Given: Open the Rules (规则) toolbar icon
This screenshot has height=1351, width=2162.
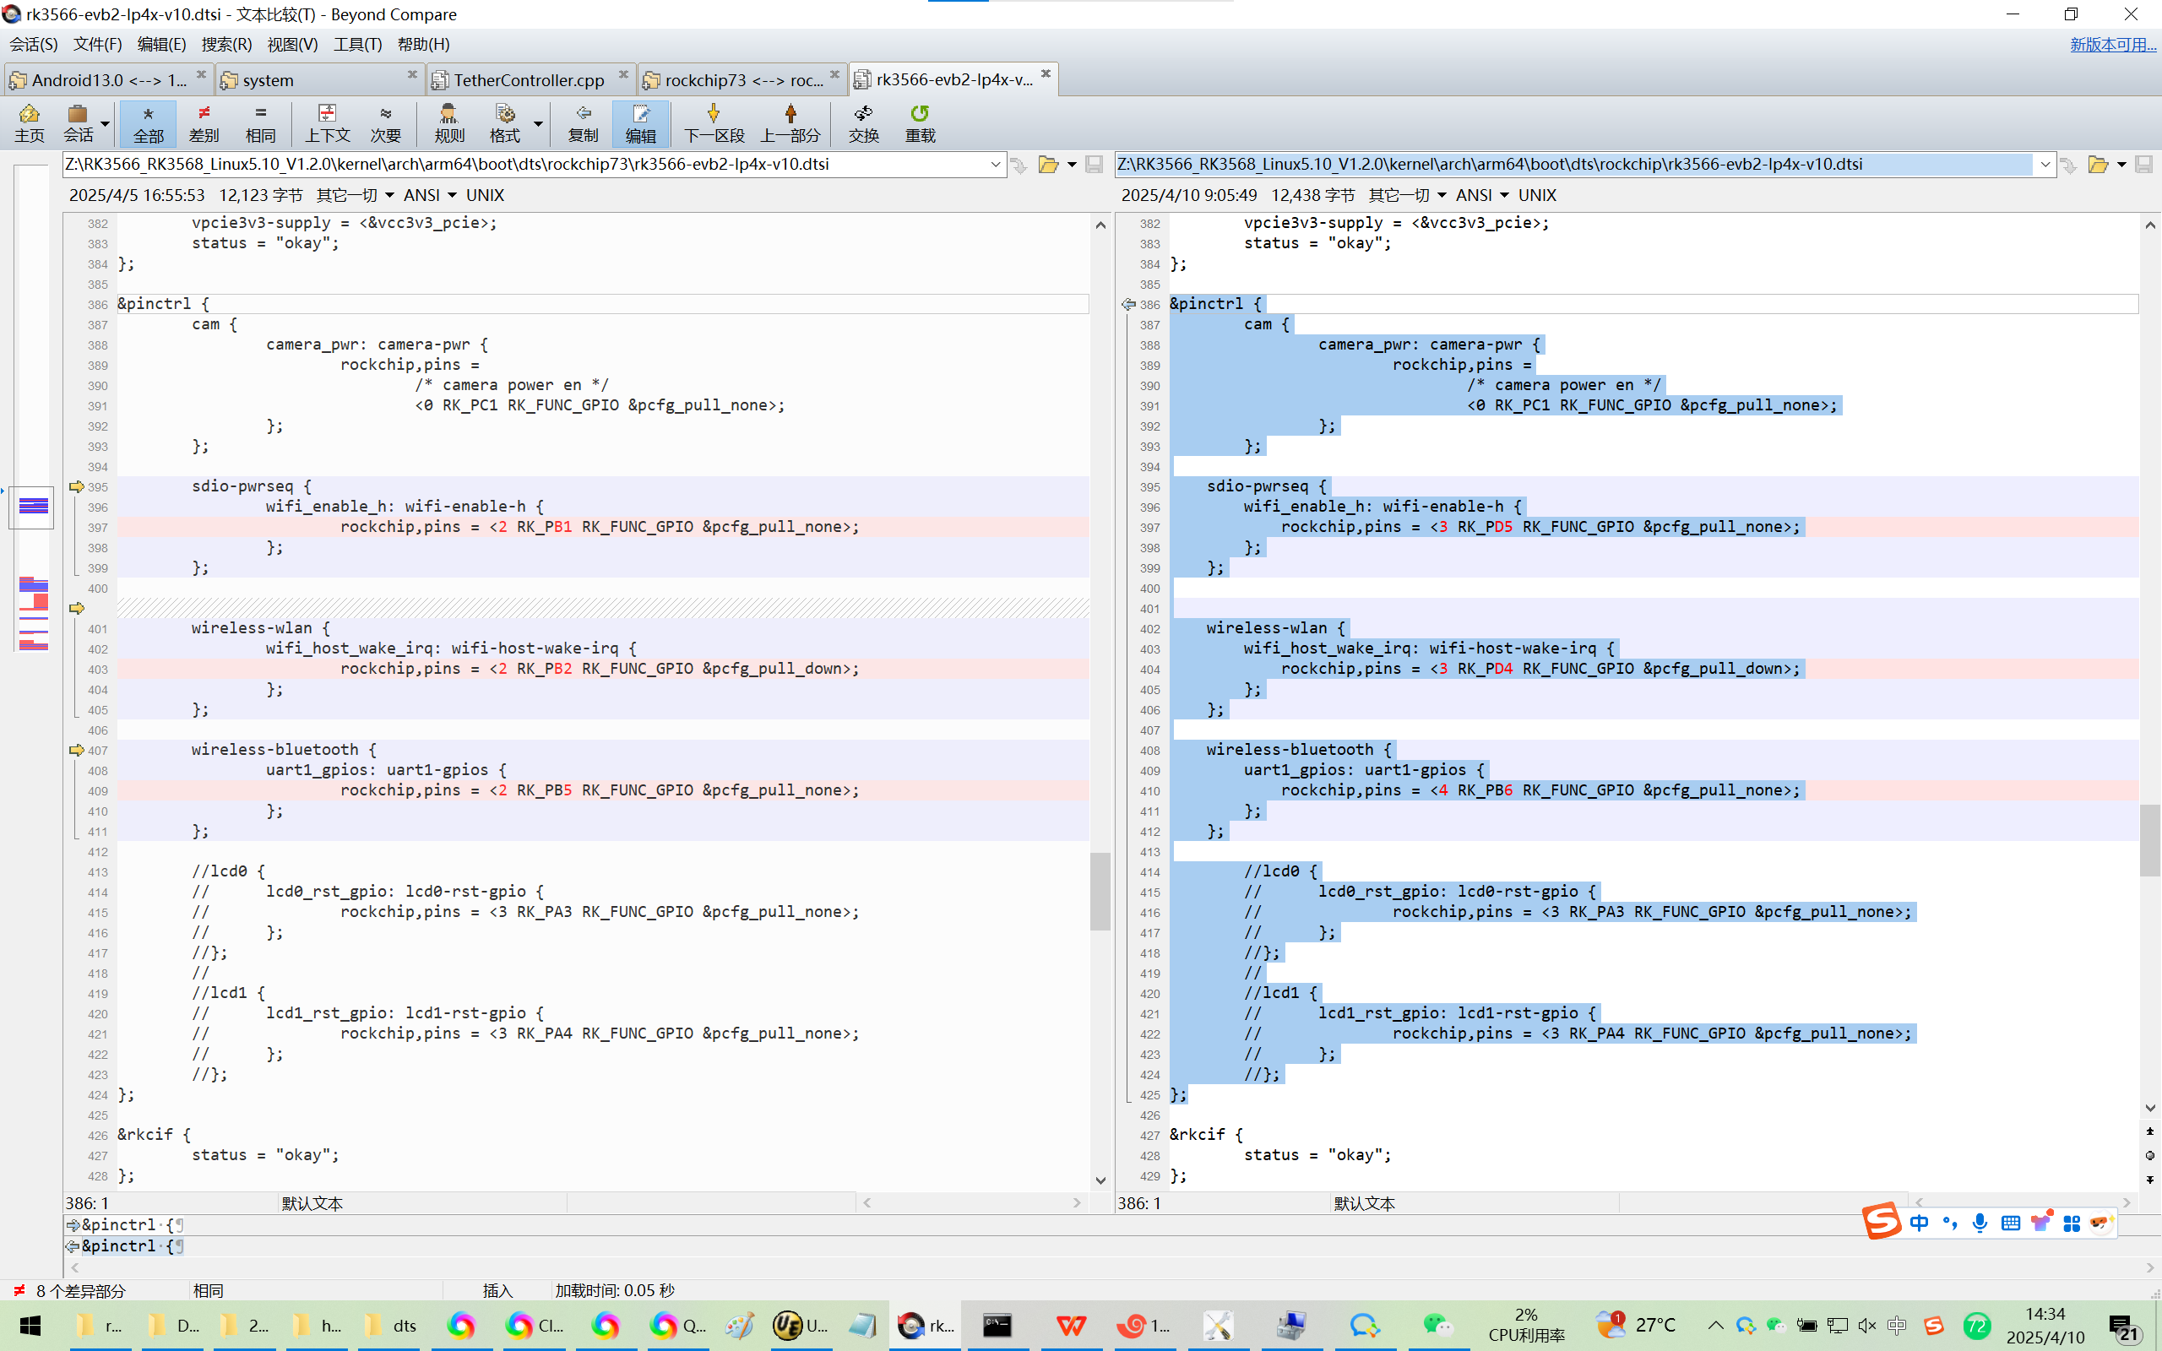Looking at the screenshot, I should coord(448,122).
